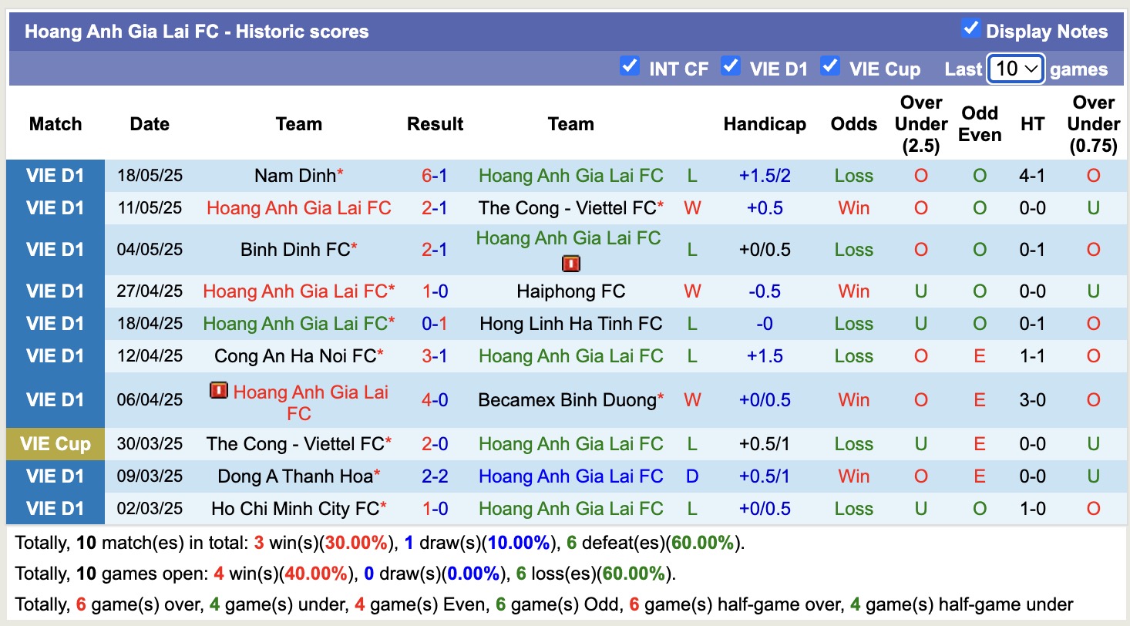The image size is (1130, 626).
Task: Select Nam Dinh team link
Action: [x=293, y=175]
